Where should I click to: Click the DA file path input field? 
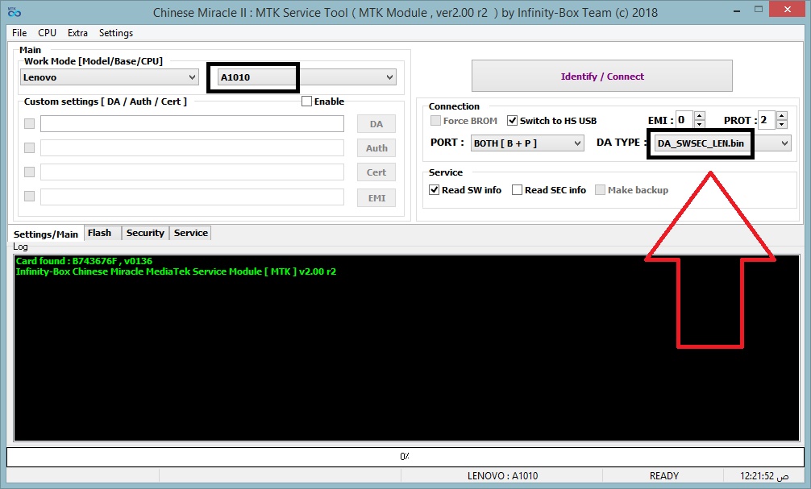192,123
